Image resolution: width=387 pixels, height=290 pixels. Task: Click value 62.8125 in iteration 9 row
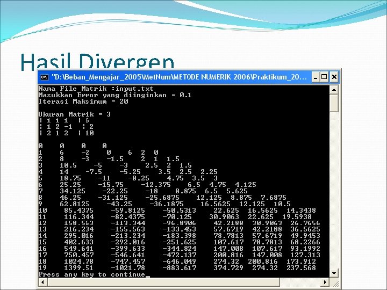pos(75,204)
